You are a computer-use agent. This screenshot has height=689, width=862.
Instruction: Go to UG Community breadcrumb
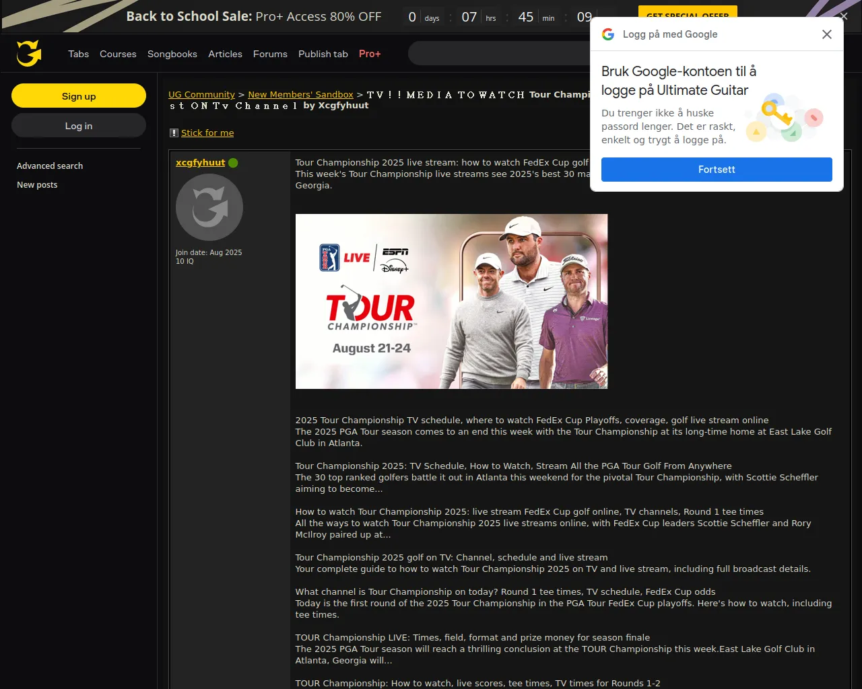(201, 95)
